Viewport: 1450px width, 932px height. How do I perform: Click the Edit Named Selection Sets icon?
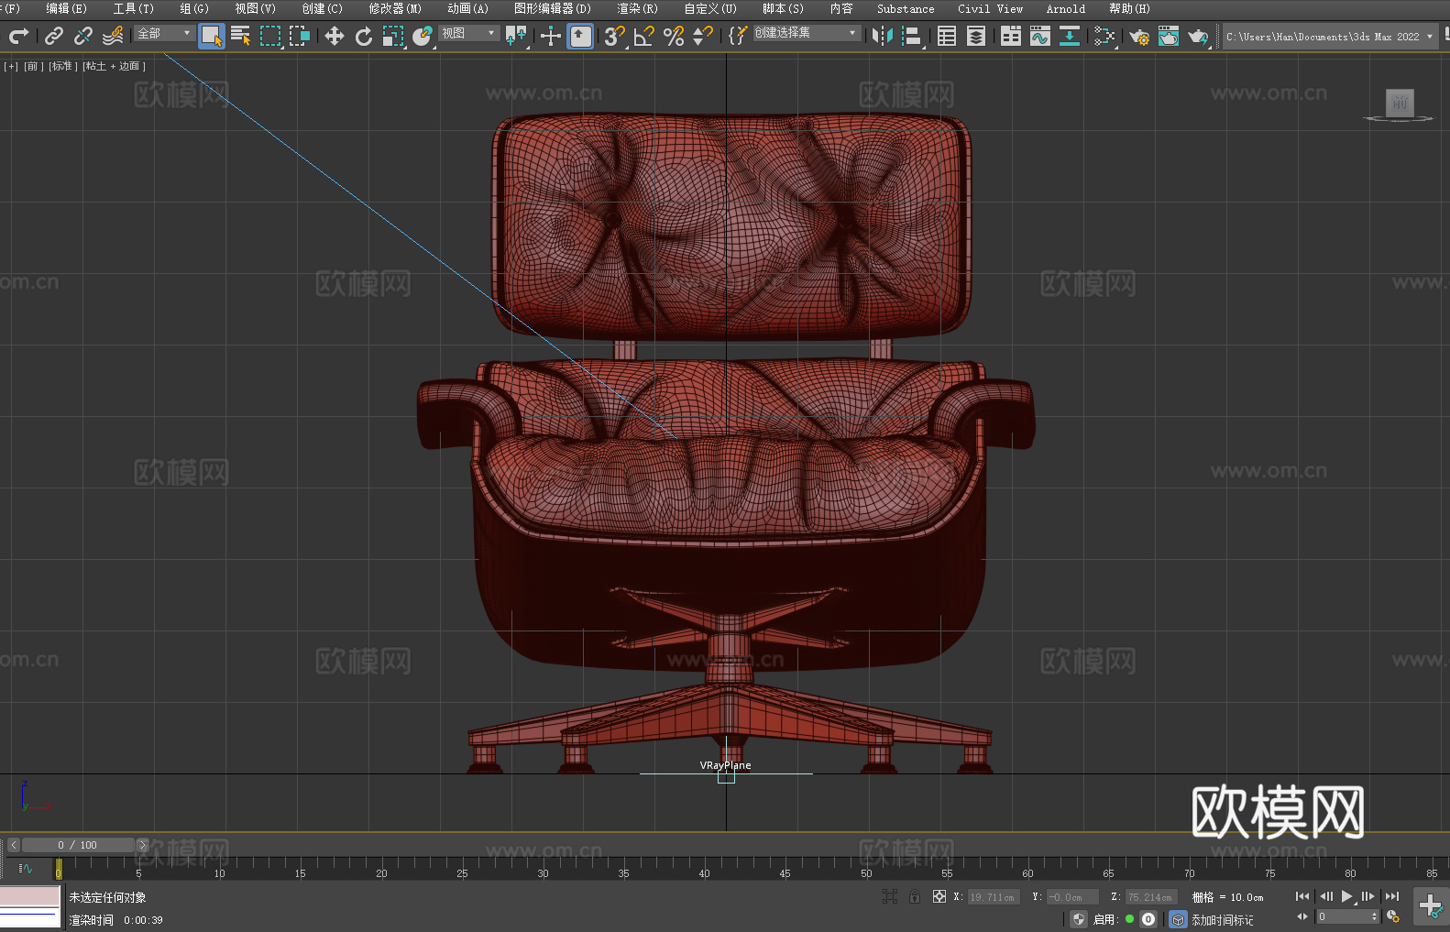coord(738,36)
